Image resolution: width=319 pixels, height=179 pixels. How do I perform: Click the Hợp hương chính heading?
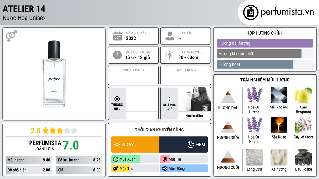tap(265, 33)
